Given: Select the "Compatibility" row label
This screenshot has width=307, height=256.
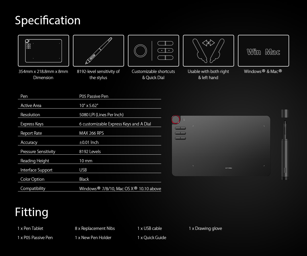Looking at the screenshot, I should tap(33, 188).
